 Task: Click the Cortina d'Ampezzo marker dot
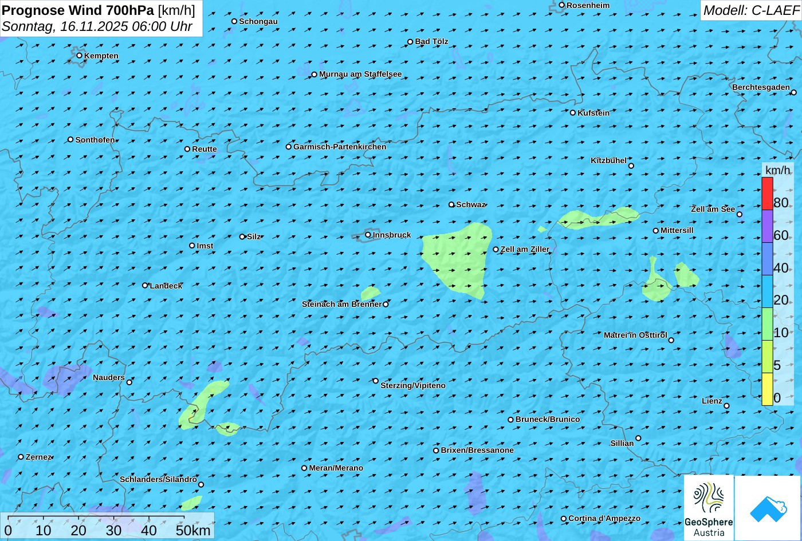click(x=564, y=519)
